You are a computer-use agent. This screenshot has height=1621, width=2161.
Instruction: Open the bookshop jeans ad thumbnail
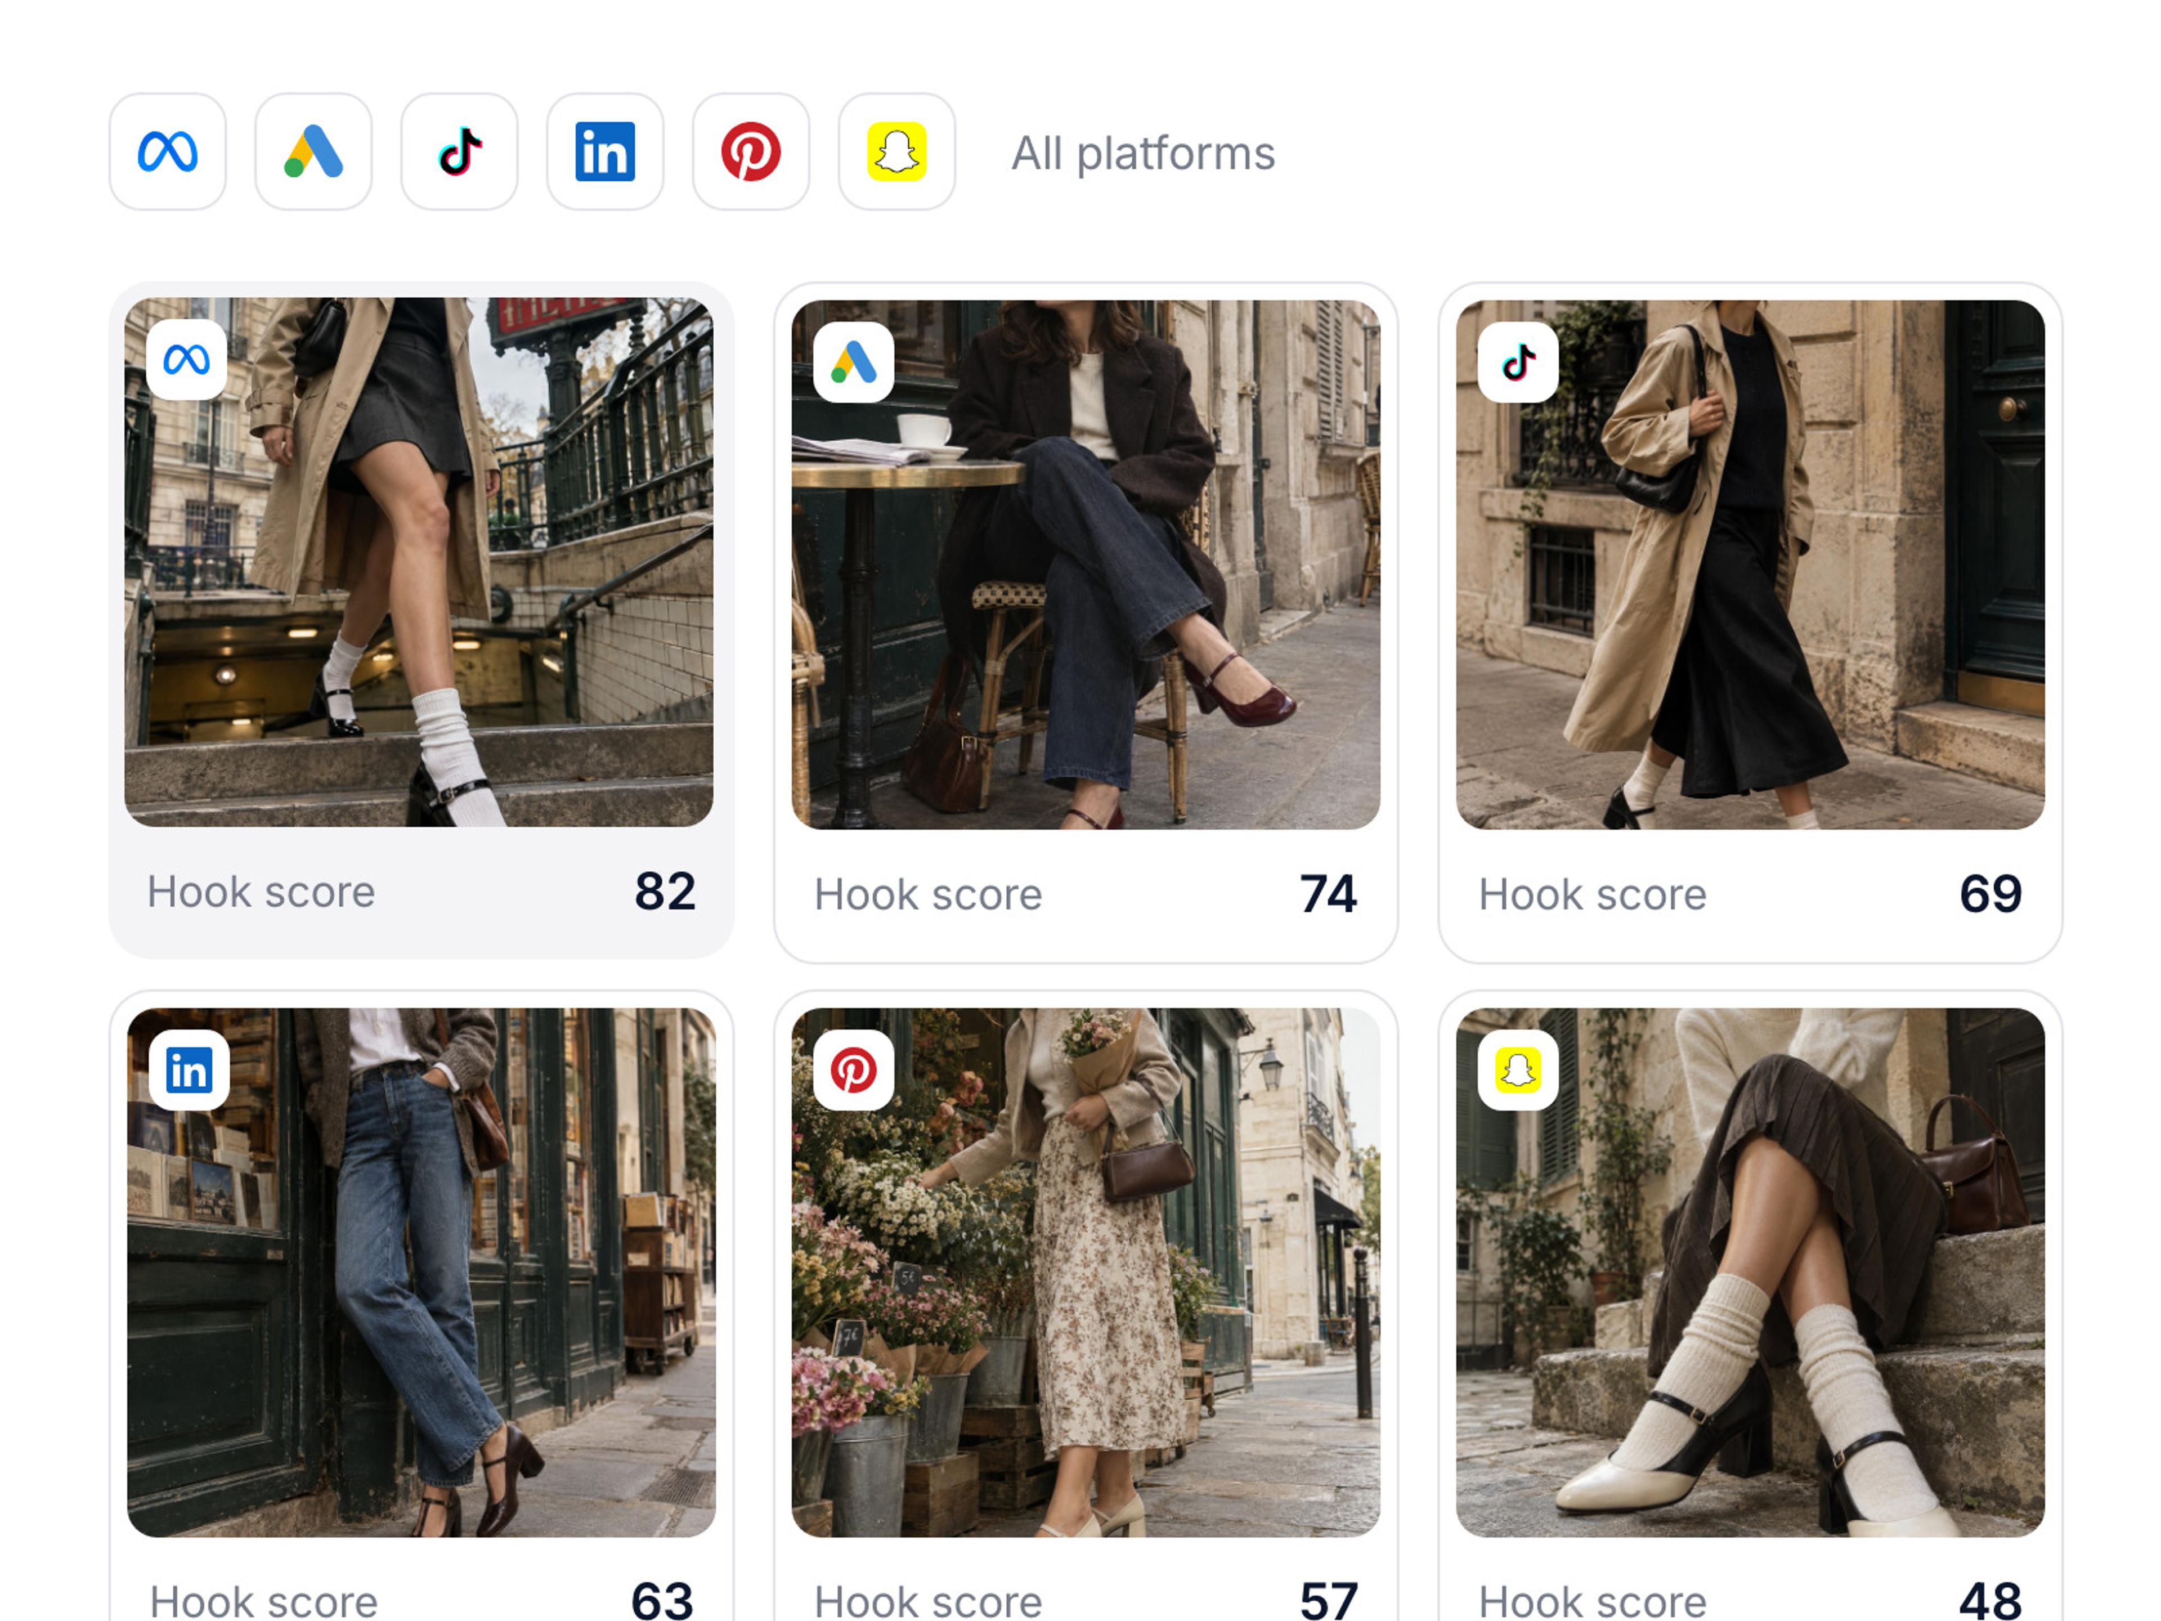pos(421,1272)
